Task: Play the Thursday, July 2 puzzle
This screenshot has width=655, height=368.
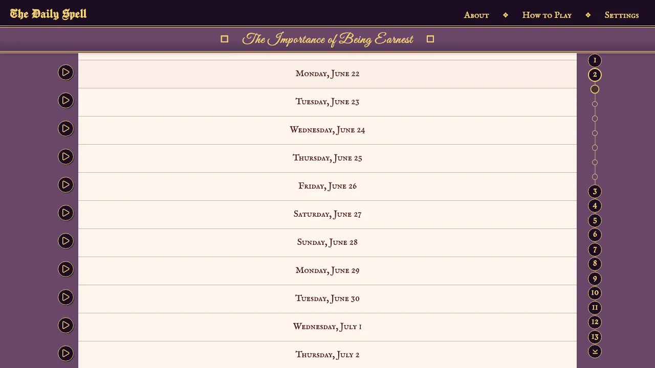Action: tap(65, 354)
